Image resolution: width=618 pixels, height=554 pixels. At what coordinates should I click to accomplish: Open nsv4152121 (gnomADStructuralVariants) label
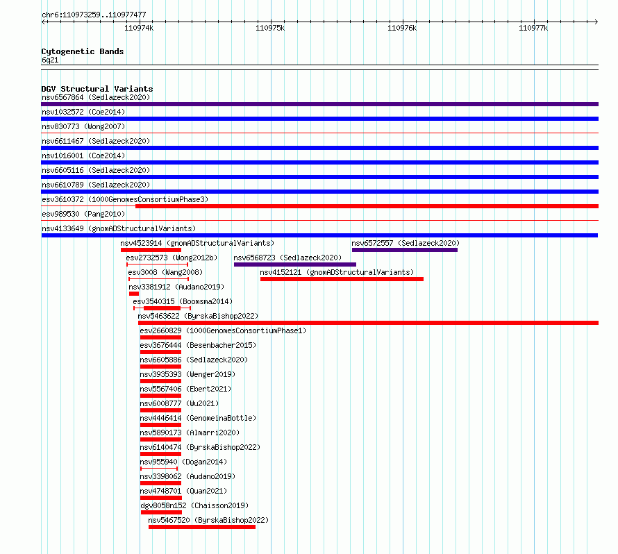(x=337, y=272)
